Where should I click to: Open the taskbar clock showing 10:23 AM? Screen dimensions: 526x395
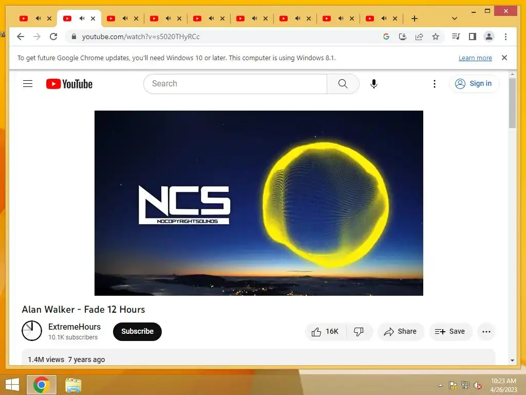(503, 385)
